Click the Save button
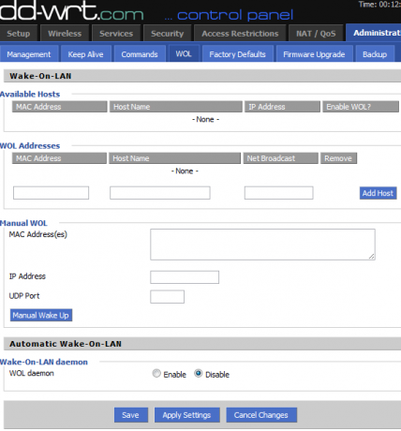The width and height of the screenshot is (401, 431). [131, 415]
